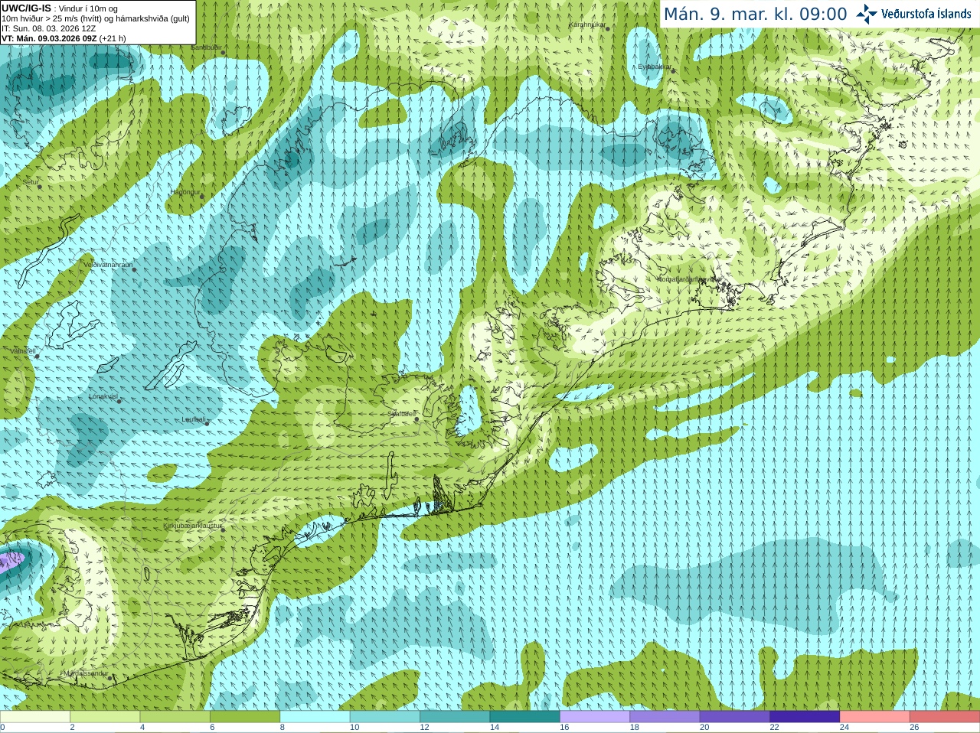This screenshot has height=733, width=980.
Task: Click the legend scale value 0
Action: click(2, 728)
